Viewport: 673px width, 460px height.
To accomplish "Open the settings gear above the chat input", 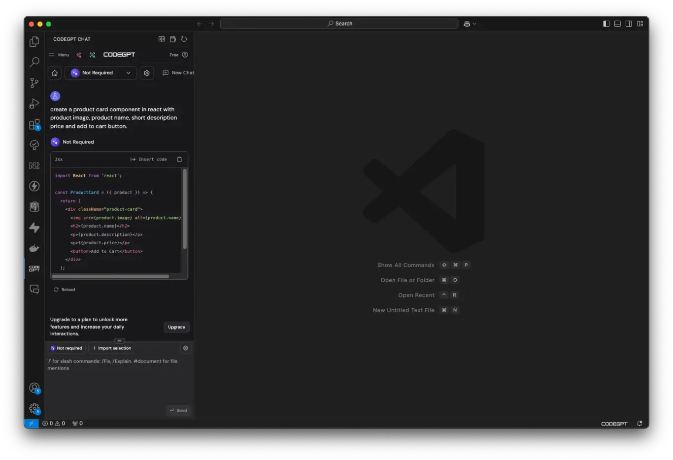I will [x=186, y=348].
